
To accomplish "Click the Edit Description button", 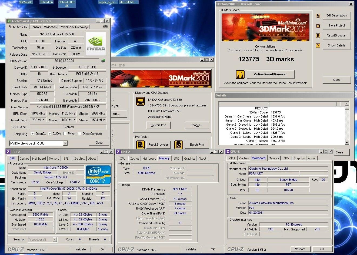I will point(336,15).
